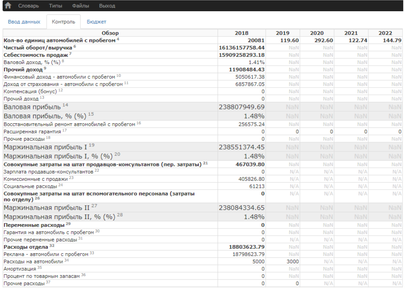Screen dimensions: 405x289
Task: Select the value 256575.24
Action: (252, 124)
